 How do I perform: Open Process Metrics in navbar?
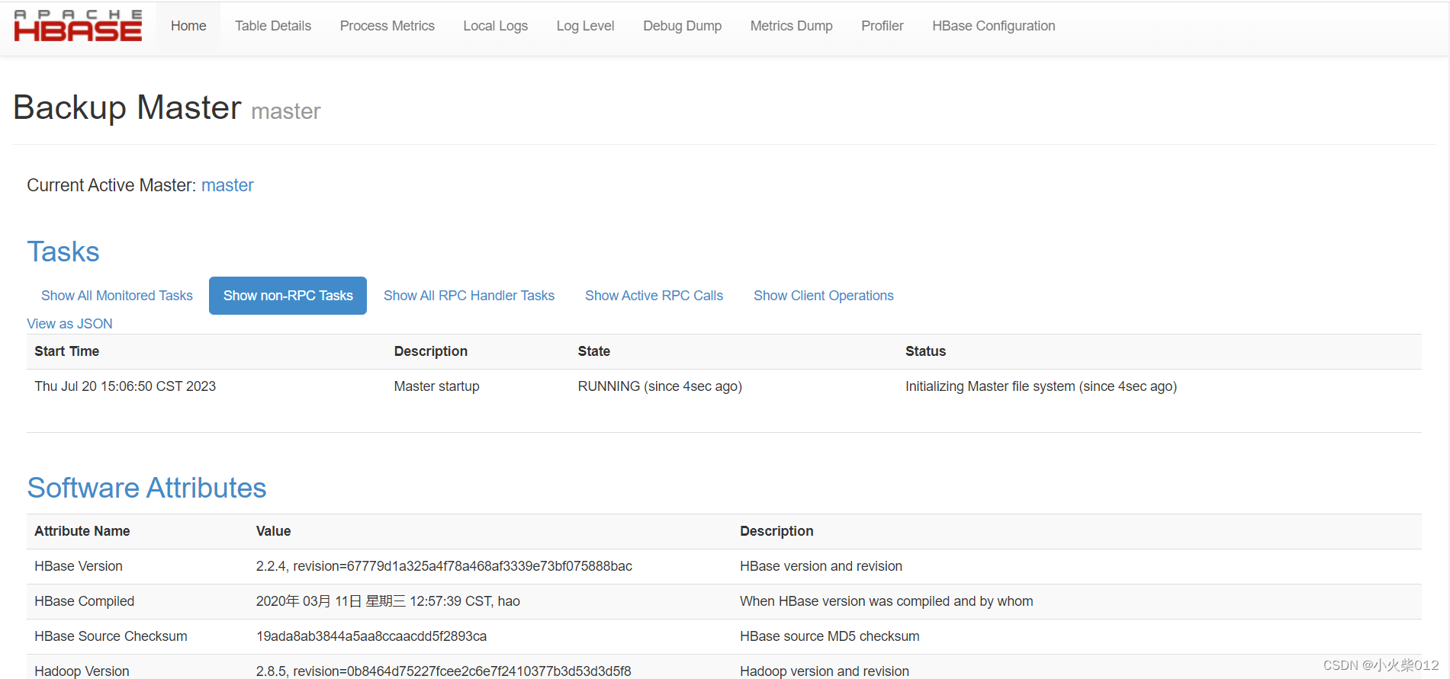(387, 26)
